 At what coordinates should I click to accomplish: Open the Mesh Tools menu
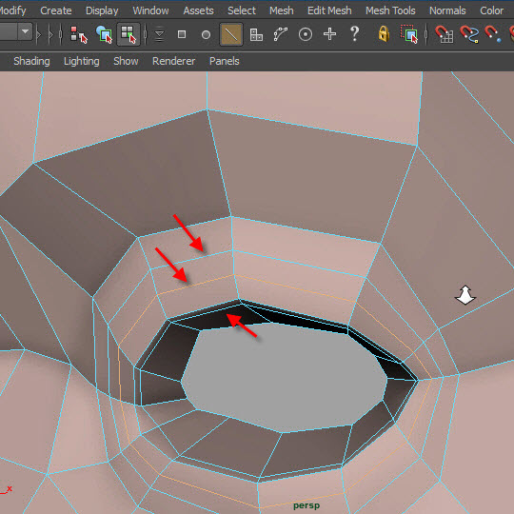[x=390, y=10]
